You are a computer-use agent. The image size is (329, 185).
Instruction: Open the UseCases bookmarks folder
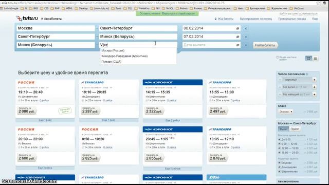pos(297,8)
